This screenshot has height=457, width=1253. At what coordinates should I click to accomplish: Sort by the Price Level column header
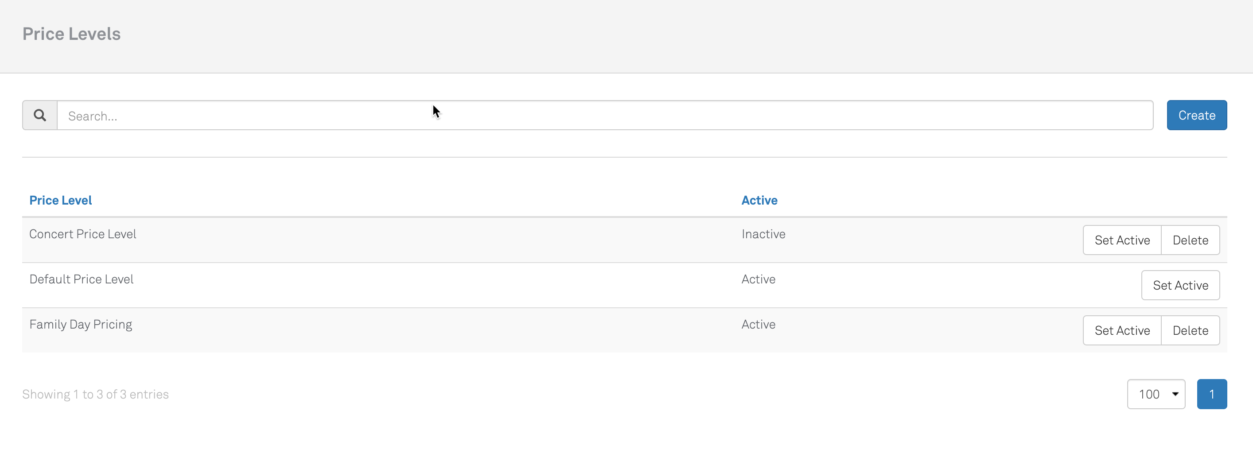60,200
